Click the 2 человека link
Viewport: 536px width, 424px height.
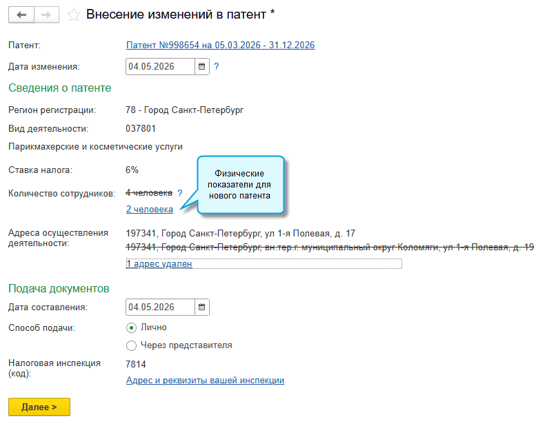[149, 209]
